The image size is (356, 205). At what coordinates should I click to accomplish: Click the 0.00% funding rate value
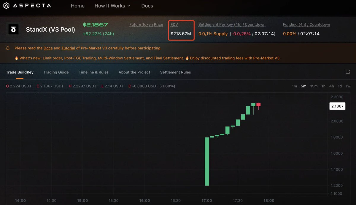coord(290,34)
